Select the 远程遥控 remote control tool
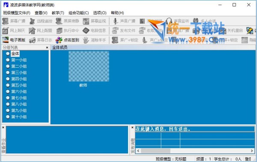This screenshot has width=257, height=162. coord(41,21)
